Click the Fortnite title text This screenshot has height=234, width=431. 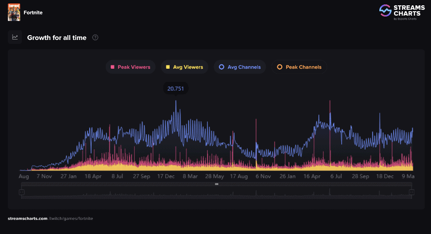33,12
